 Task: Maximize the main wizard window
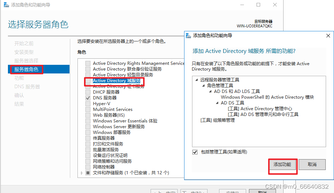click(x=258, y=5)
